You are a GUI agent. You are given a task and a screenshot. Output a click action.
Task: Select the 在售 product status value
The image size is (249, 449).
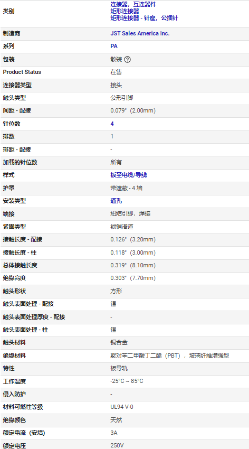[116, 72]
